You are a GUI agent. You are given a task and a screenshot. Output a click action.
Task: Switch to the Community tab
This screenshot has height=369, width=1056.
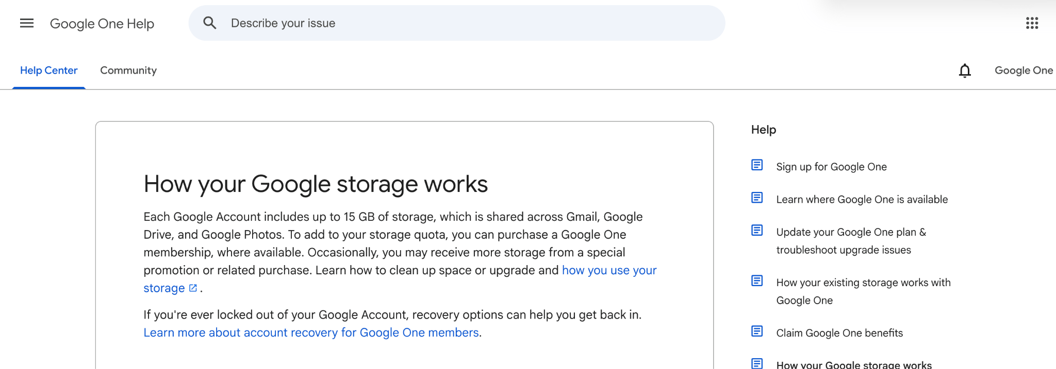click(x=128, y=71)
